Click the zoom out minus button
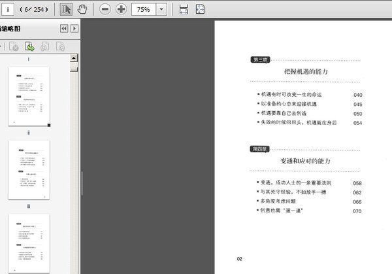Image resolution: width=392 pixels, height=274 pixels. pyautogui.click(x=105, y=9)
